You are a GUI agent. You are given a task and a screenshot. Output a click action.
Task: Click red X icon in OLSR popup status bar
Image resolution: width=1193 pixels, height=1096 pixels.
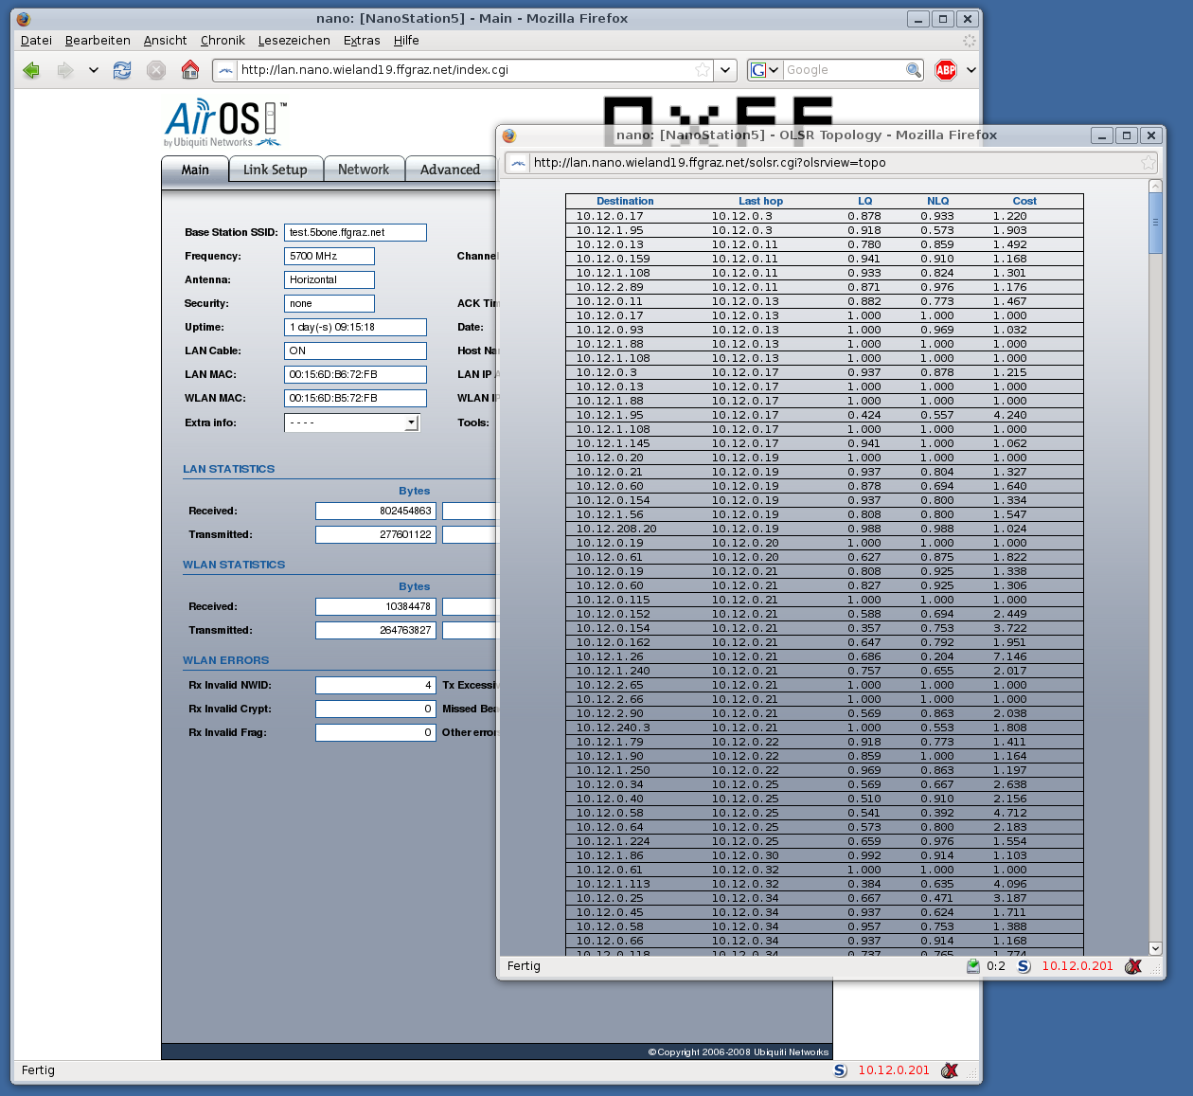click(x=1132, y=966)
